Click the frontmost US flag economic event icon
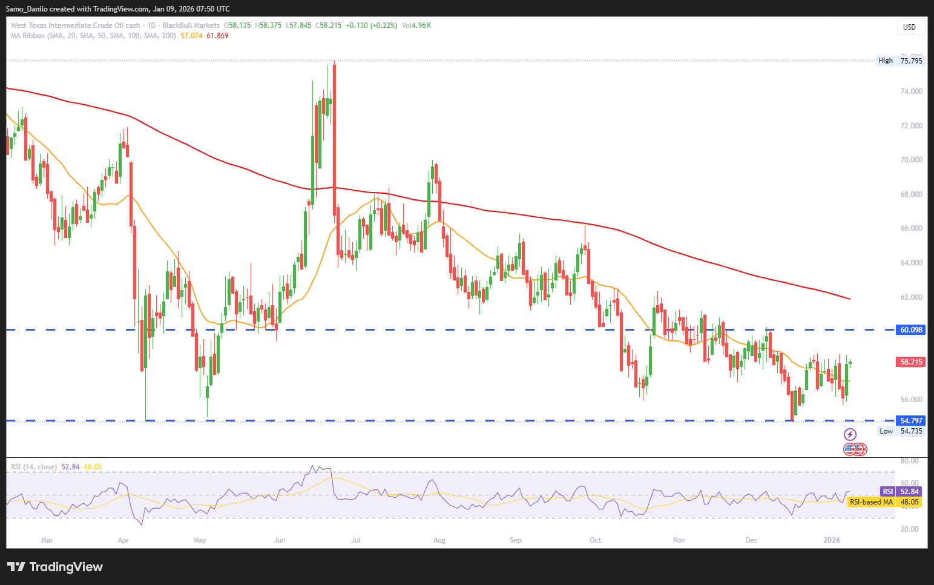934x585 pixels. point(850,449)
